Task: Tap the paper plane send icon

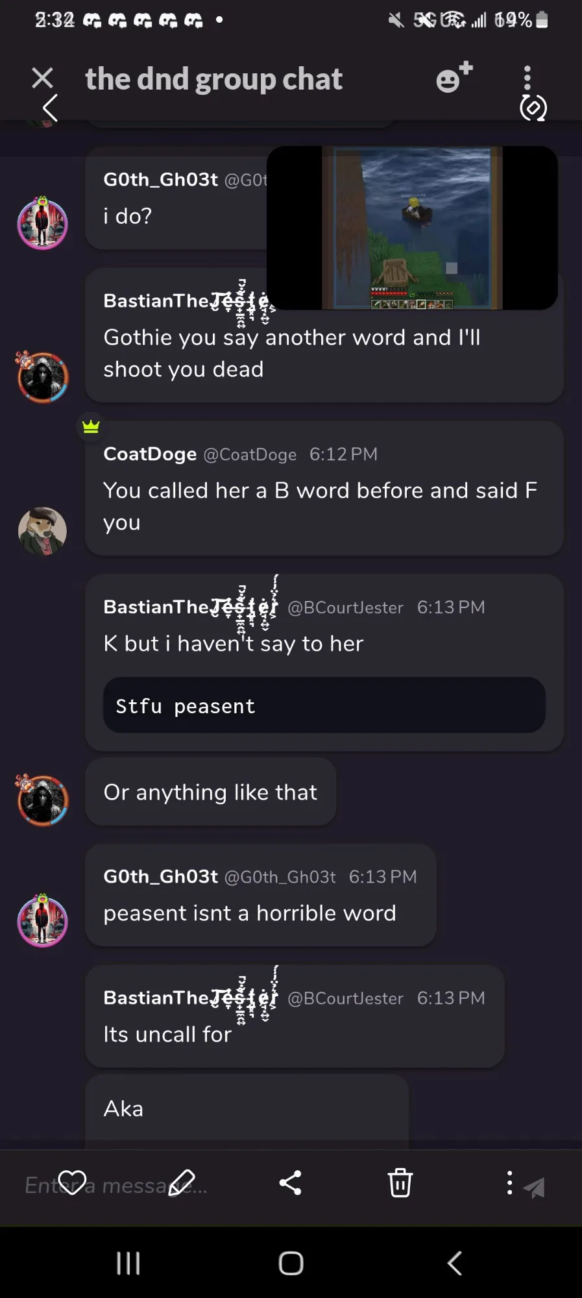Action: [534, 1188]
